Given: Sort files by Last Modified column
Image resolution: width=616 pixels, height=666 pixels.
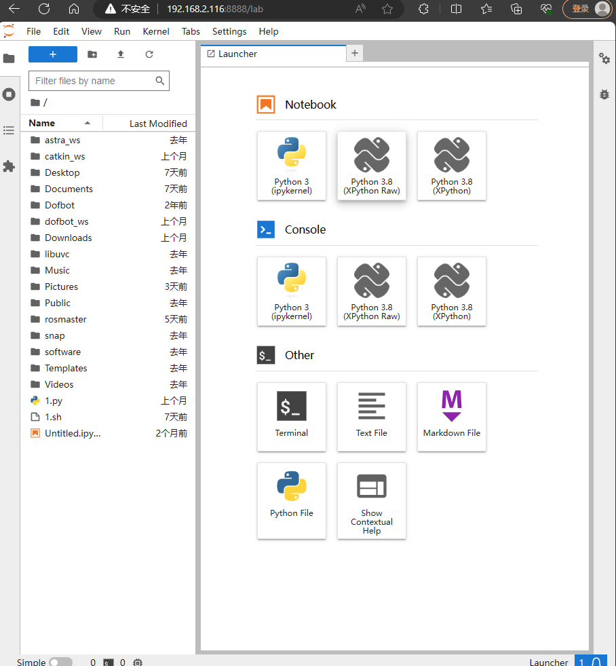Looking at the screenshot, I should pos(149,124).
